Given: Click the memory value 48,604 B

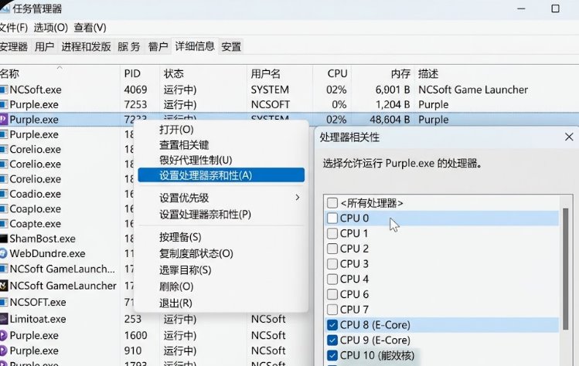Looking at the screenshot, I should (390, 120).
